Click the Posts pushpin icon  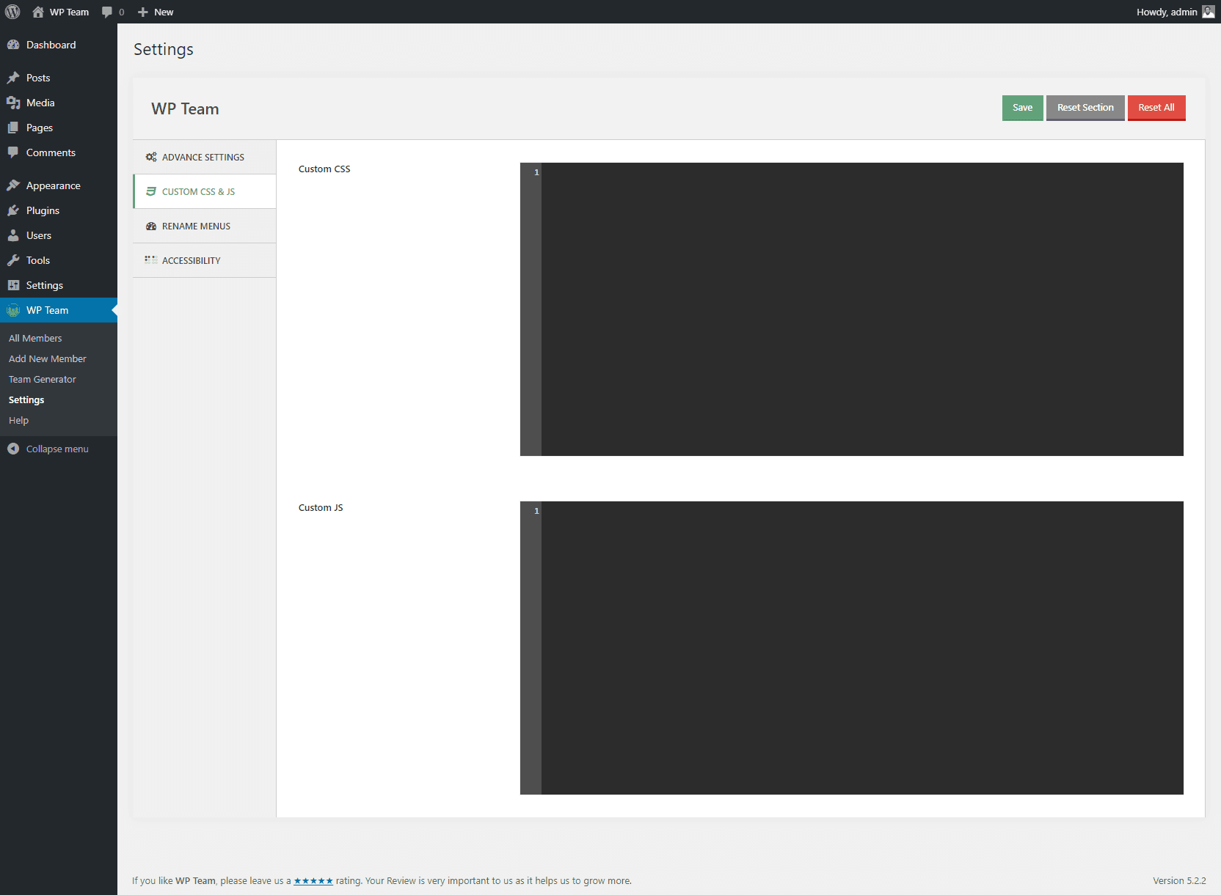(x=13, y=78)
